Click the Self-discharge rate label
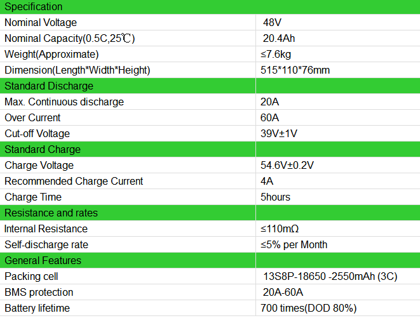This screenshot has width=420, height=318. (46, 244)
